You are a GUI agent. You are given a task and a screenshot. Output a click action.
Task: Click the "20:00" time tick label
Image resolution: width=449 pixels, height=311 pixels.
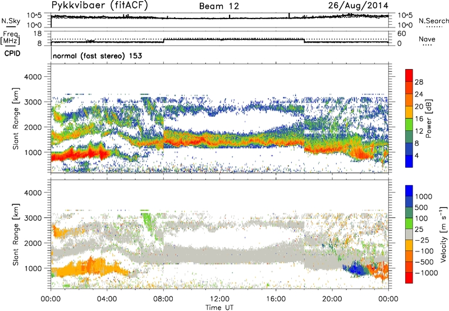point(332,299)
